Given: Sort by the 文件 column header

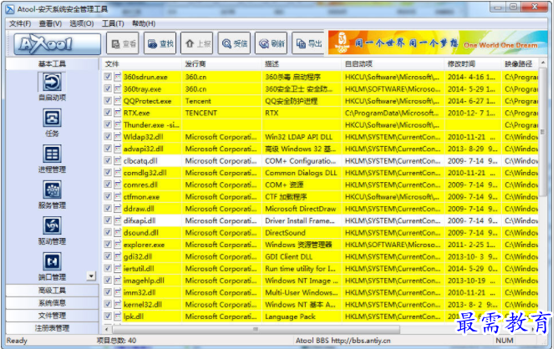Looking at the screenshot, I should click(x=142, y=64).
